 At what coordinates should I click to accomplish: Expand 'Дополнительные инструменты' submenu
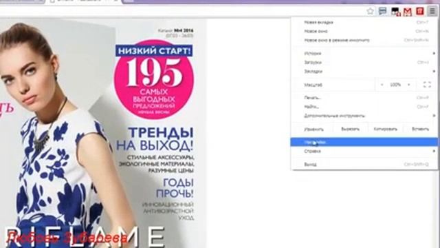pyautogui.click(x=364, y=116)
